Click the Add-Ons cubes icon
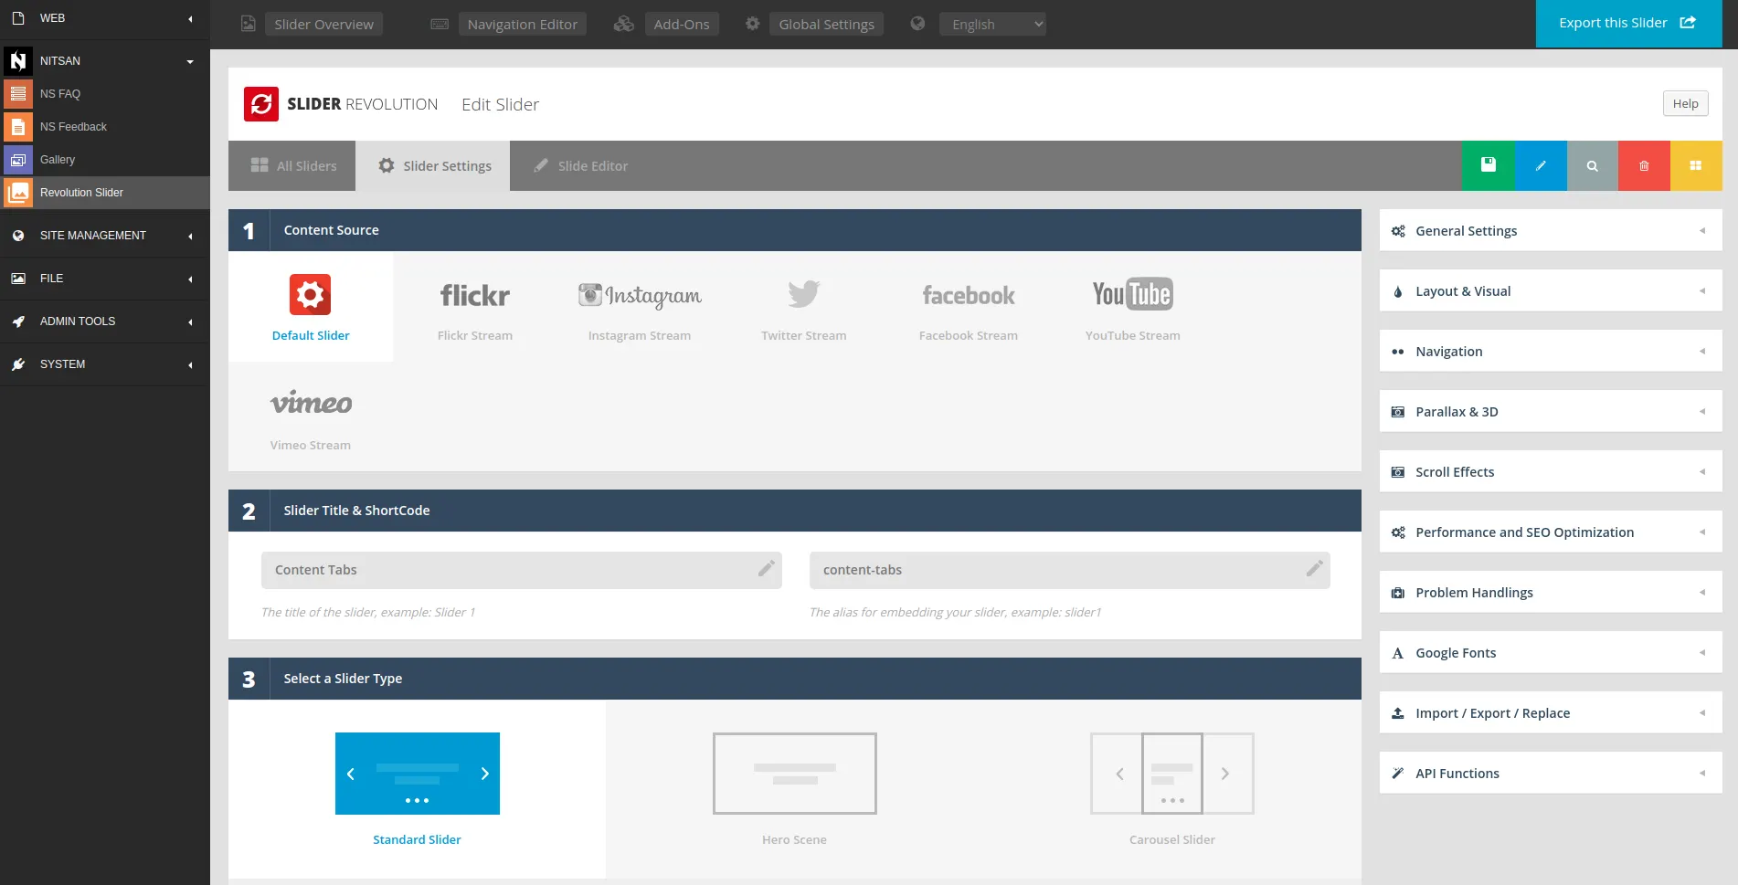Image resolution: width=1738 pixels, height=885 pixels. click(x=624, y=24)
